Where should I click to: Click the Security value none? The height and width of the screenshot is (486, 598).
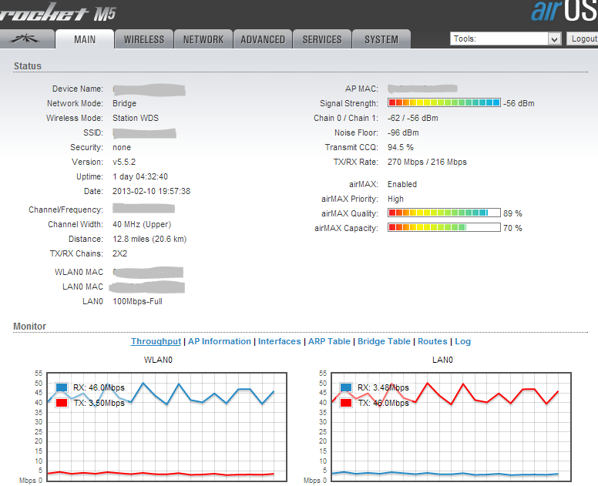pyautogui.click(x=122, y=148)
